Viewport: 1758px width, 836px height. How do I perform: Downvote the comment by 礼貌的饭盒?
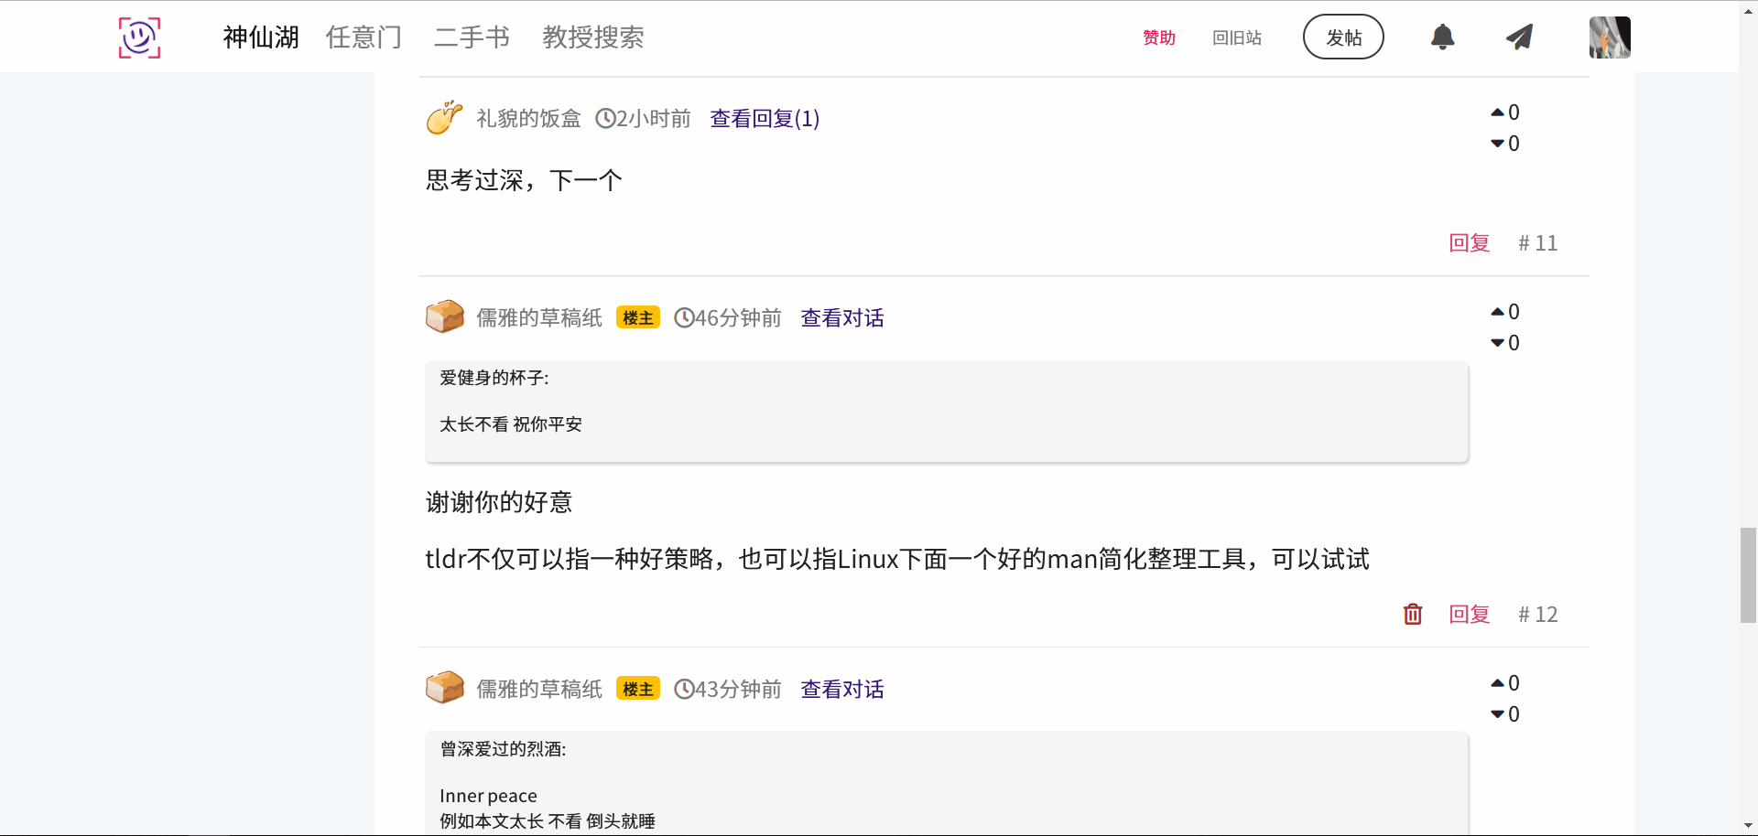[x=1498, y=144]
